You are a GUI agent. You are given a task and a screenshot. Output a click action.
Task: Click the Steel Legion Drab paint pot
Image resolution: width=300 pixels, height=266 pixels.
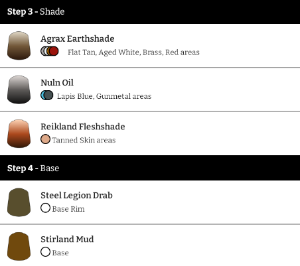click(x=19, y=202)
